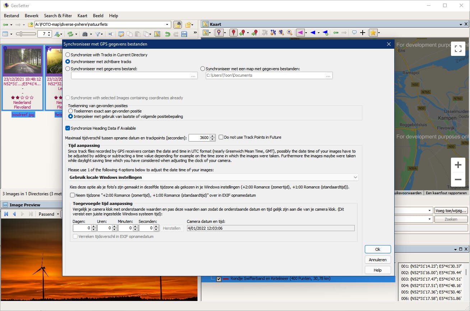
Task: Click the green undo arrow icon
Action: point(167,34)
